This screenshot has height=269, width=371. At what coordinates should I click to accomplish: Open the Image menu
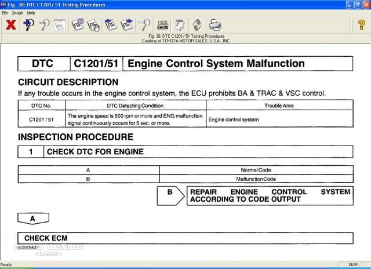pos(17,12)
